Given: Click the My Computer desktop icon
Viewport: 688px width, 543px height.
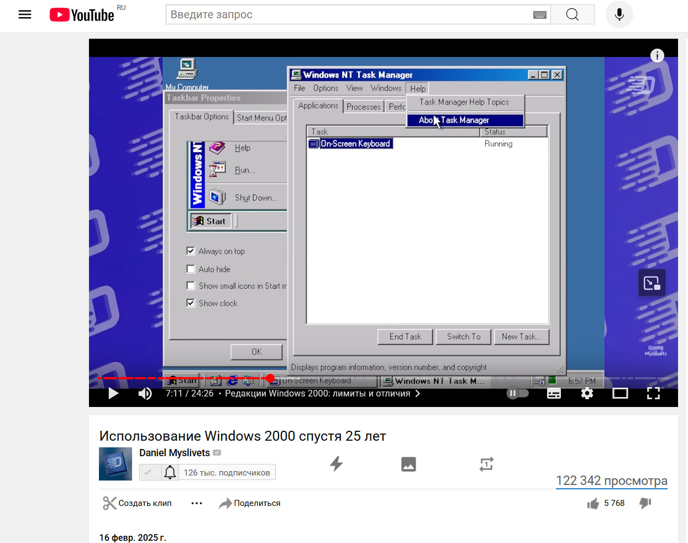Looking at the screenshot, I should pyautogui.click(x=187, y=74).
